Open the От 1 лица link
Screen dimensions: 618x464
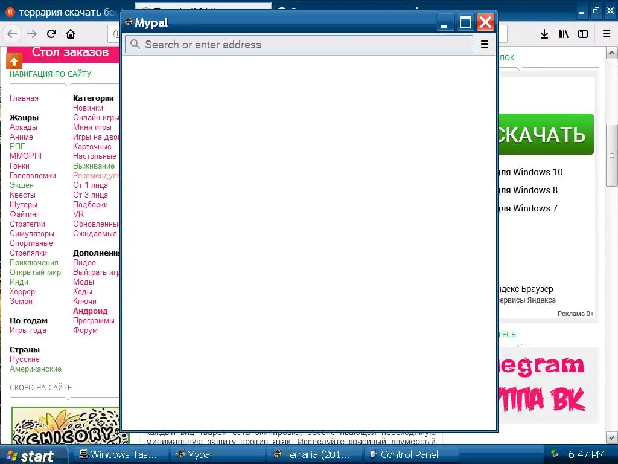91,185
